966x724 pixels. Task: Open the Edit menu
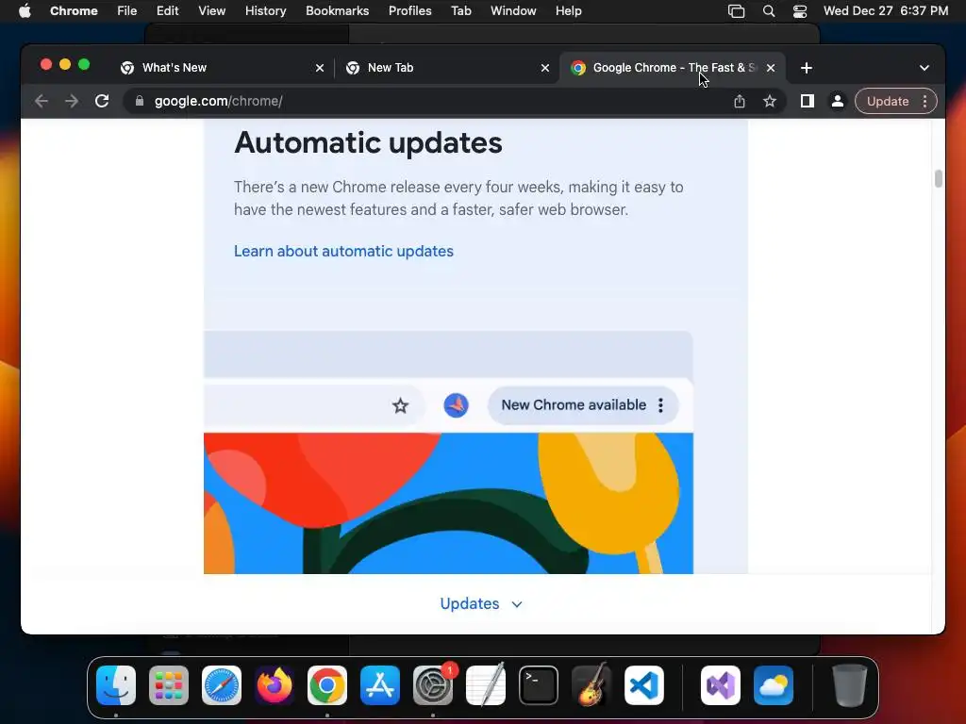(x=167, y=10)
